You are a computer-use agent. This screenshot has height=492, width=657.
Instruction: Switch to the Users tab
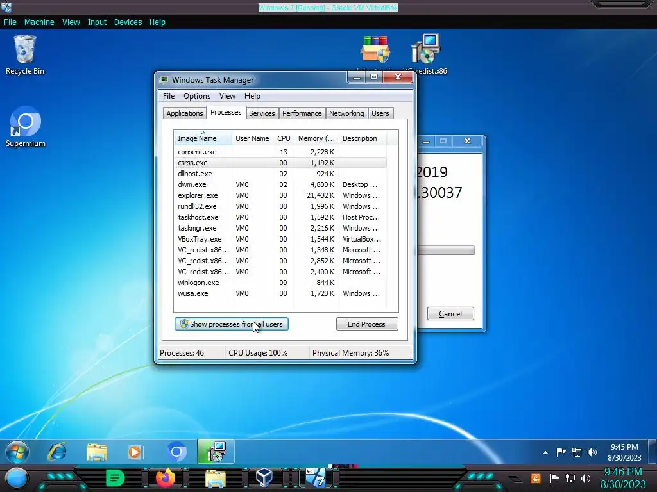tap(380, 113)
